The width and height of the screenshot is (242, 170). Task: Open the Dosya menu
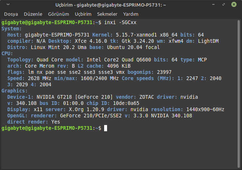pyautogui.click(x=11, y=14)
